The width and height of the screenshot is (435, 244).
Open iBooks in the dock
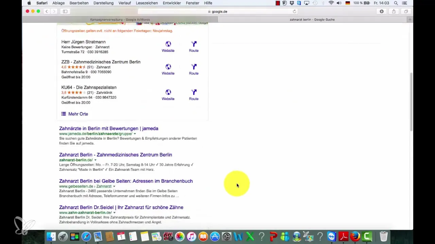203,236
